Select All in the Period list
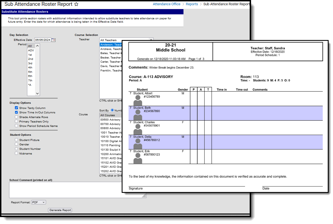The image size is (333, 224). pos(31,46)
